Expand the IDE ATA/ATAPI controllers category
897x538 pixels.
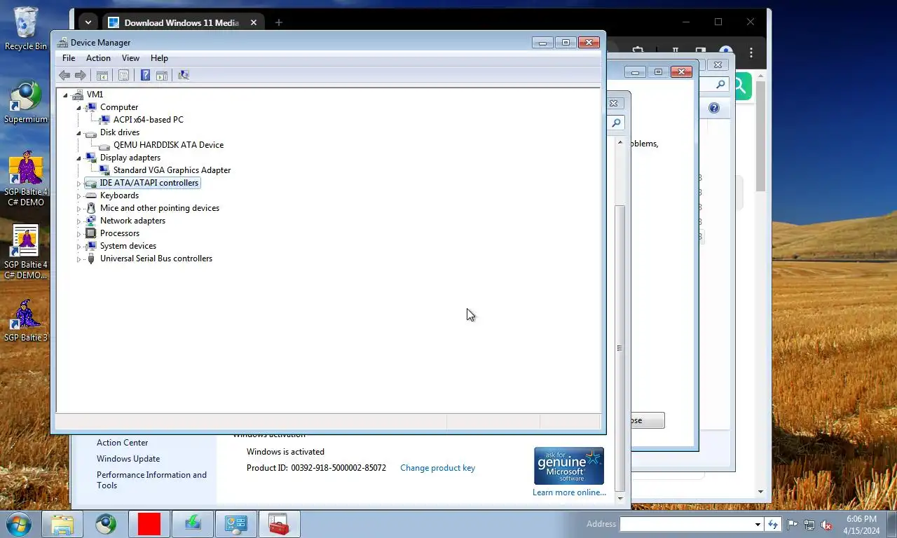click(78, 183)
